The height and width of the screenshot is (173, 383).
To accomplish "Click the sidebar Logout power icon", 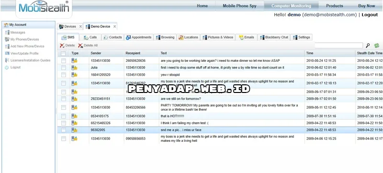I will tap(7, 68).
